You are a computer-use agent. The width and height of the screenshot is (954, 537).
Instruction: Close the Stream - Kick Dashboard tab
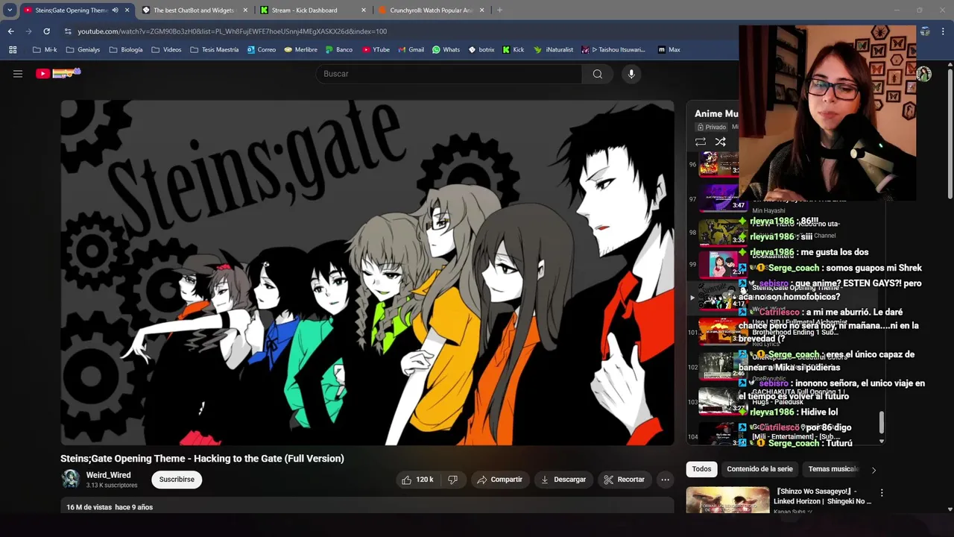[364, 10]
